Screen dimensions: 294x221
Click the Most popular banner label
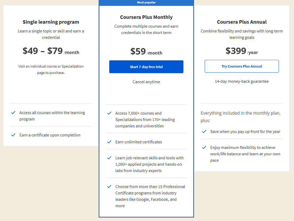click(146, 2)
